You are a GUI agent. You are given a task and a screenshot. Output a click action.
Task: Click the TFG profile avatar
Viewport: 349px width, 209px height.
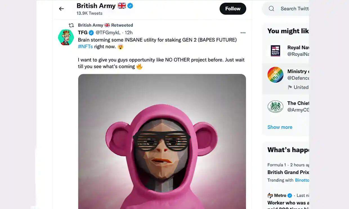66,37
